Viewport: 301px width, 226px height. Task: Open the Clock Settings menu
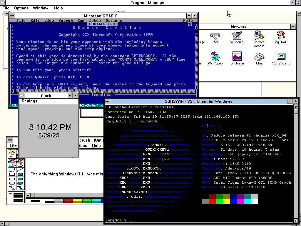point(29,101)
